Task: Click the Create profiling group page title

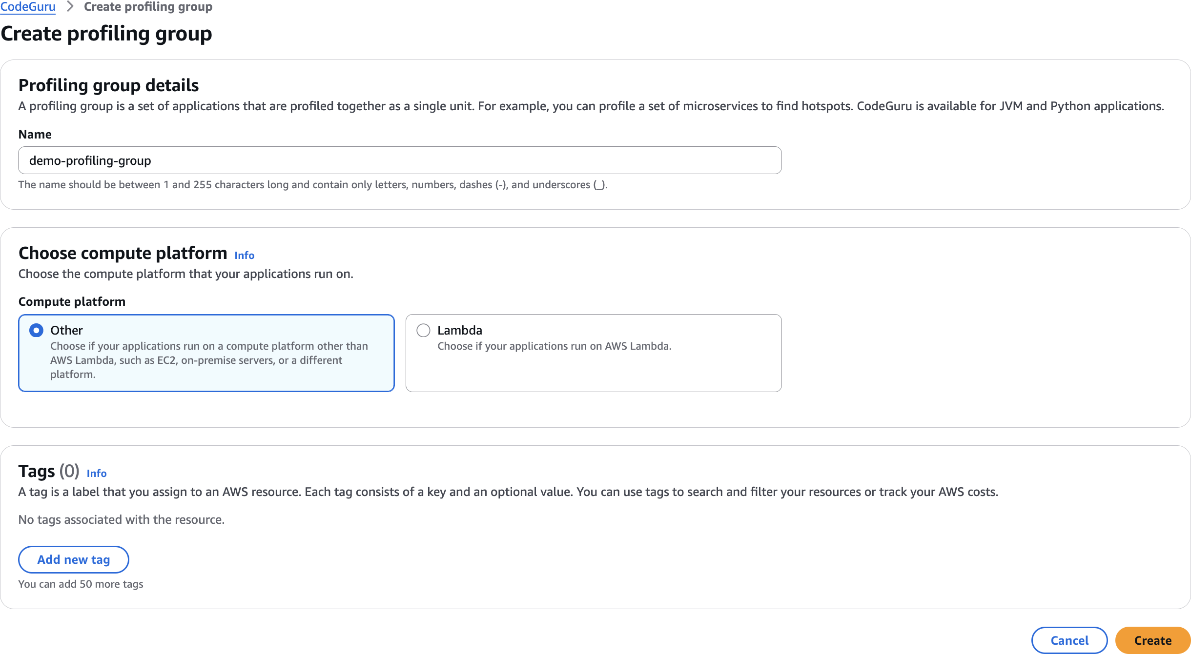Action: coord(106,34)
